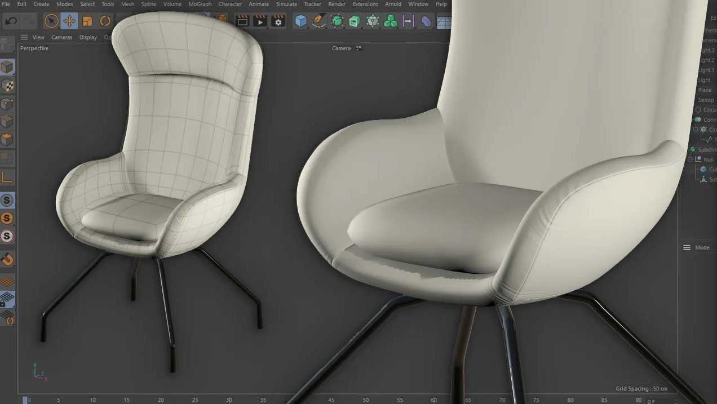The image size is (717, 404).
Task: Open the Display menu in the viewport header
Action: (x=88, y=37)
